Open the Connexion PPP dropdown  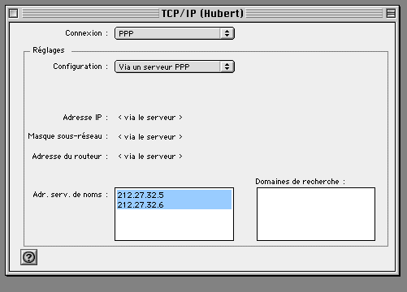coord(175,33)
